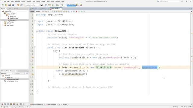Open the Debug Project dropdown arrow
The image size is (193, 108).
coord(59,5)
